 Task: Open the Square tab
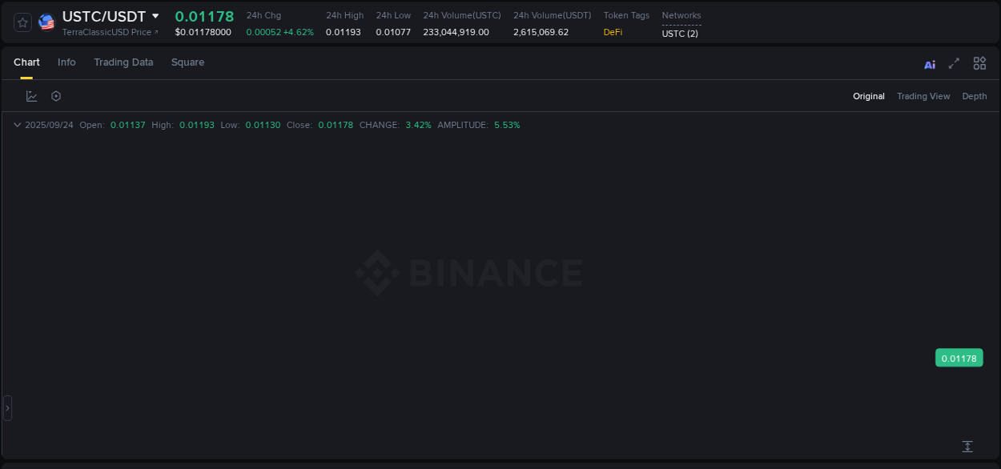coord(187,62)
